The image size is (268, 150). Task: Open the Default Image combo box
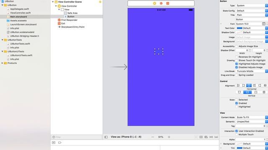[x=252, y=37]
